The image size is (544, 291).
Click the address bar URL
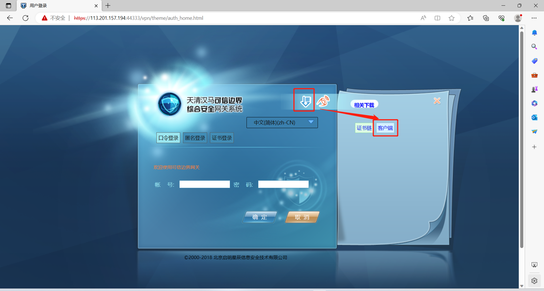139,18
